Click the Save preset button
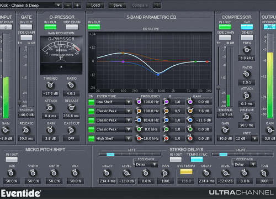 click(118, 6)
